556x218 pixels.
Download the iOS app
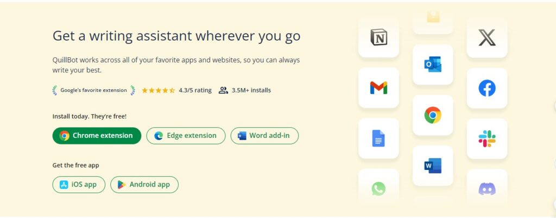point(79,184)
